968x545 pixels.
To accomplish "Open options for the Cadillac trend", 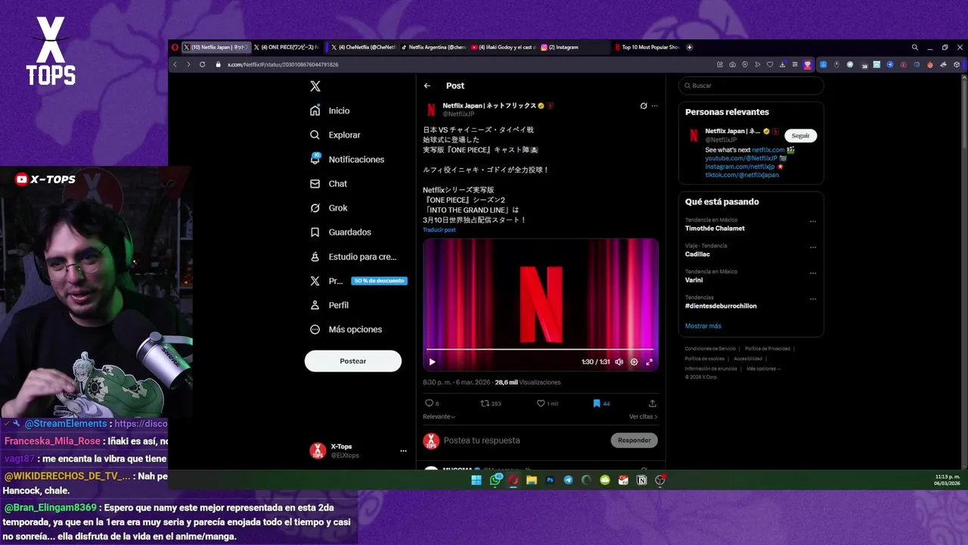I will 813,247.
